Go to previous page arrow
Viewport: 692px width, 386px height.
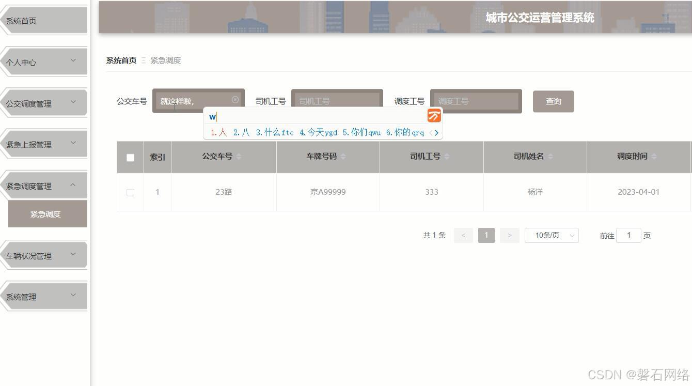pos(463,235)
